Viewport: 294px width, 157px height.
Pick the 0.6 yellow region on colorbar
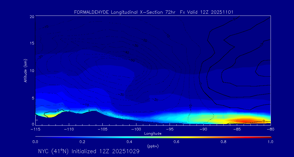[x=177, y=137]
